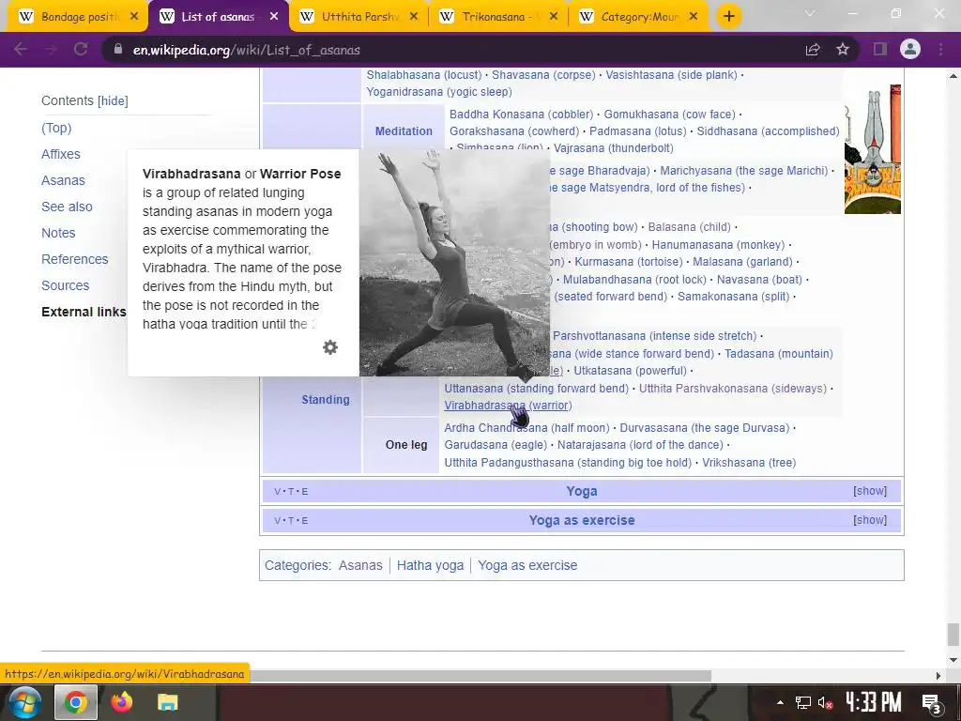
Task: Open File Explorer from the taskbar
Action: 167,702
